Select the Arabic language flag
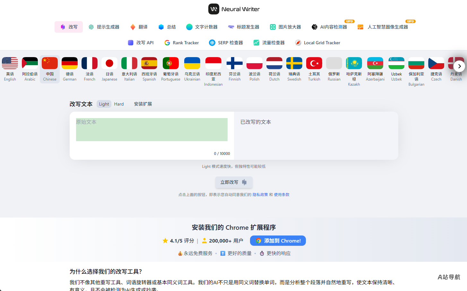 (30, 63)
